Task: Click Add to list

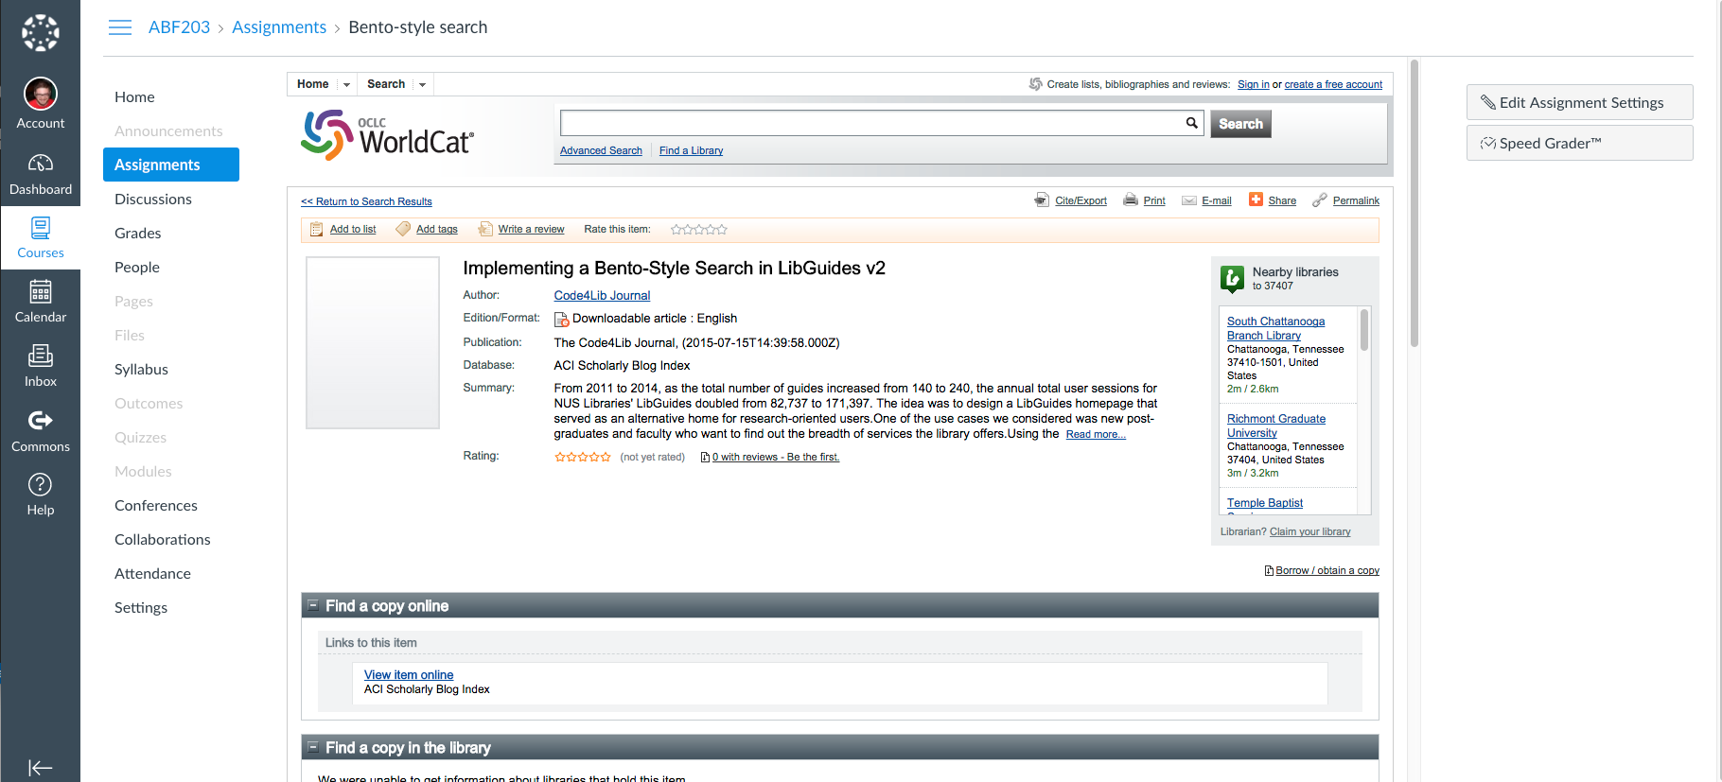Action: (x=353, y=229)
